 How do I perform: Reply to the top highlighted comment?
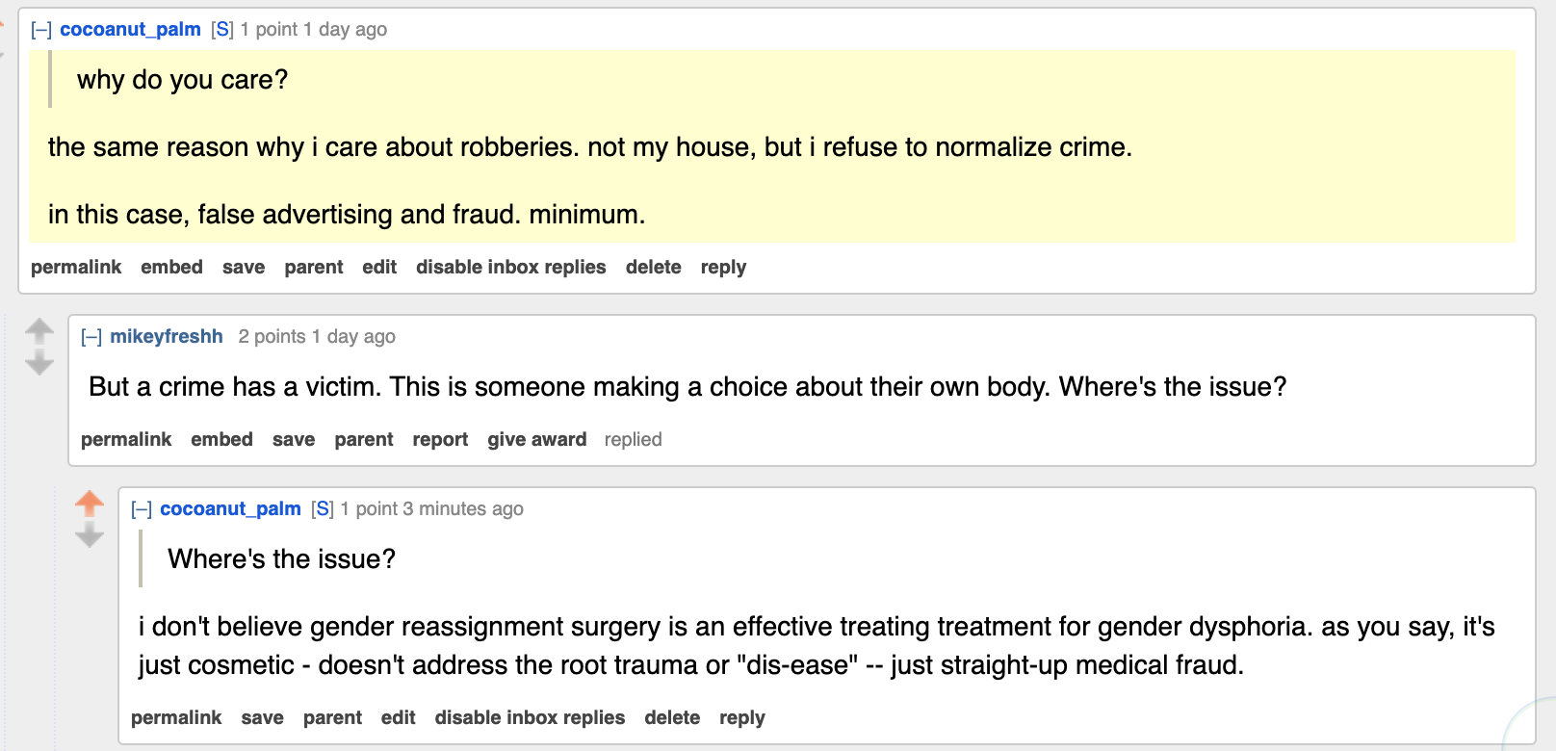[723, 267]
